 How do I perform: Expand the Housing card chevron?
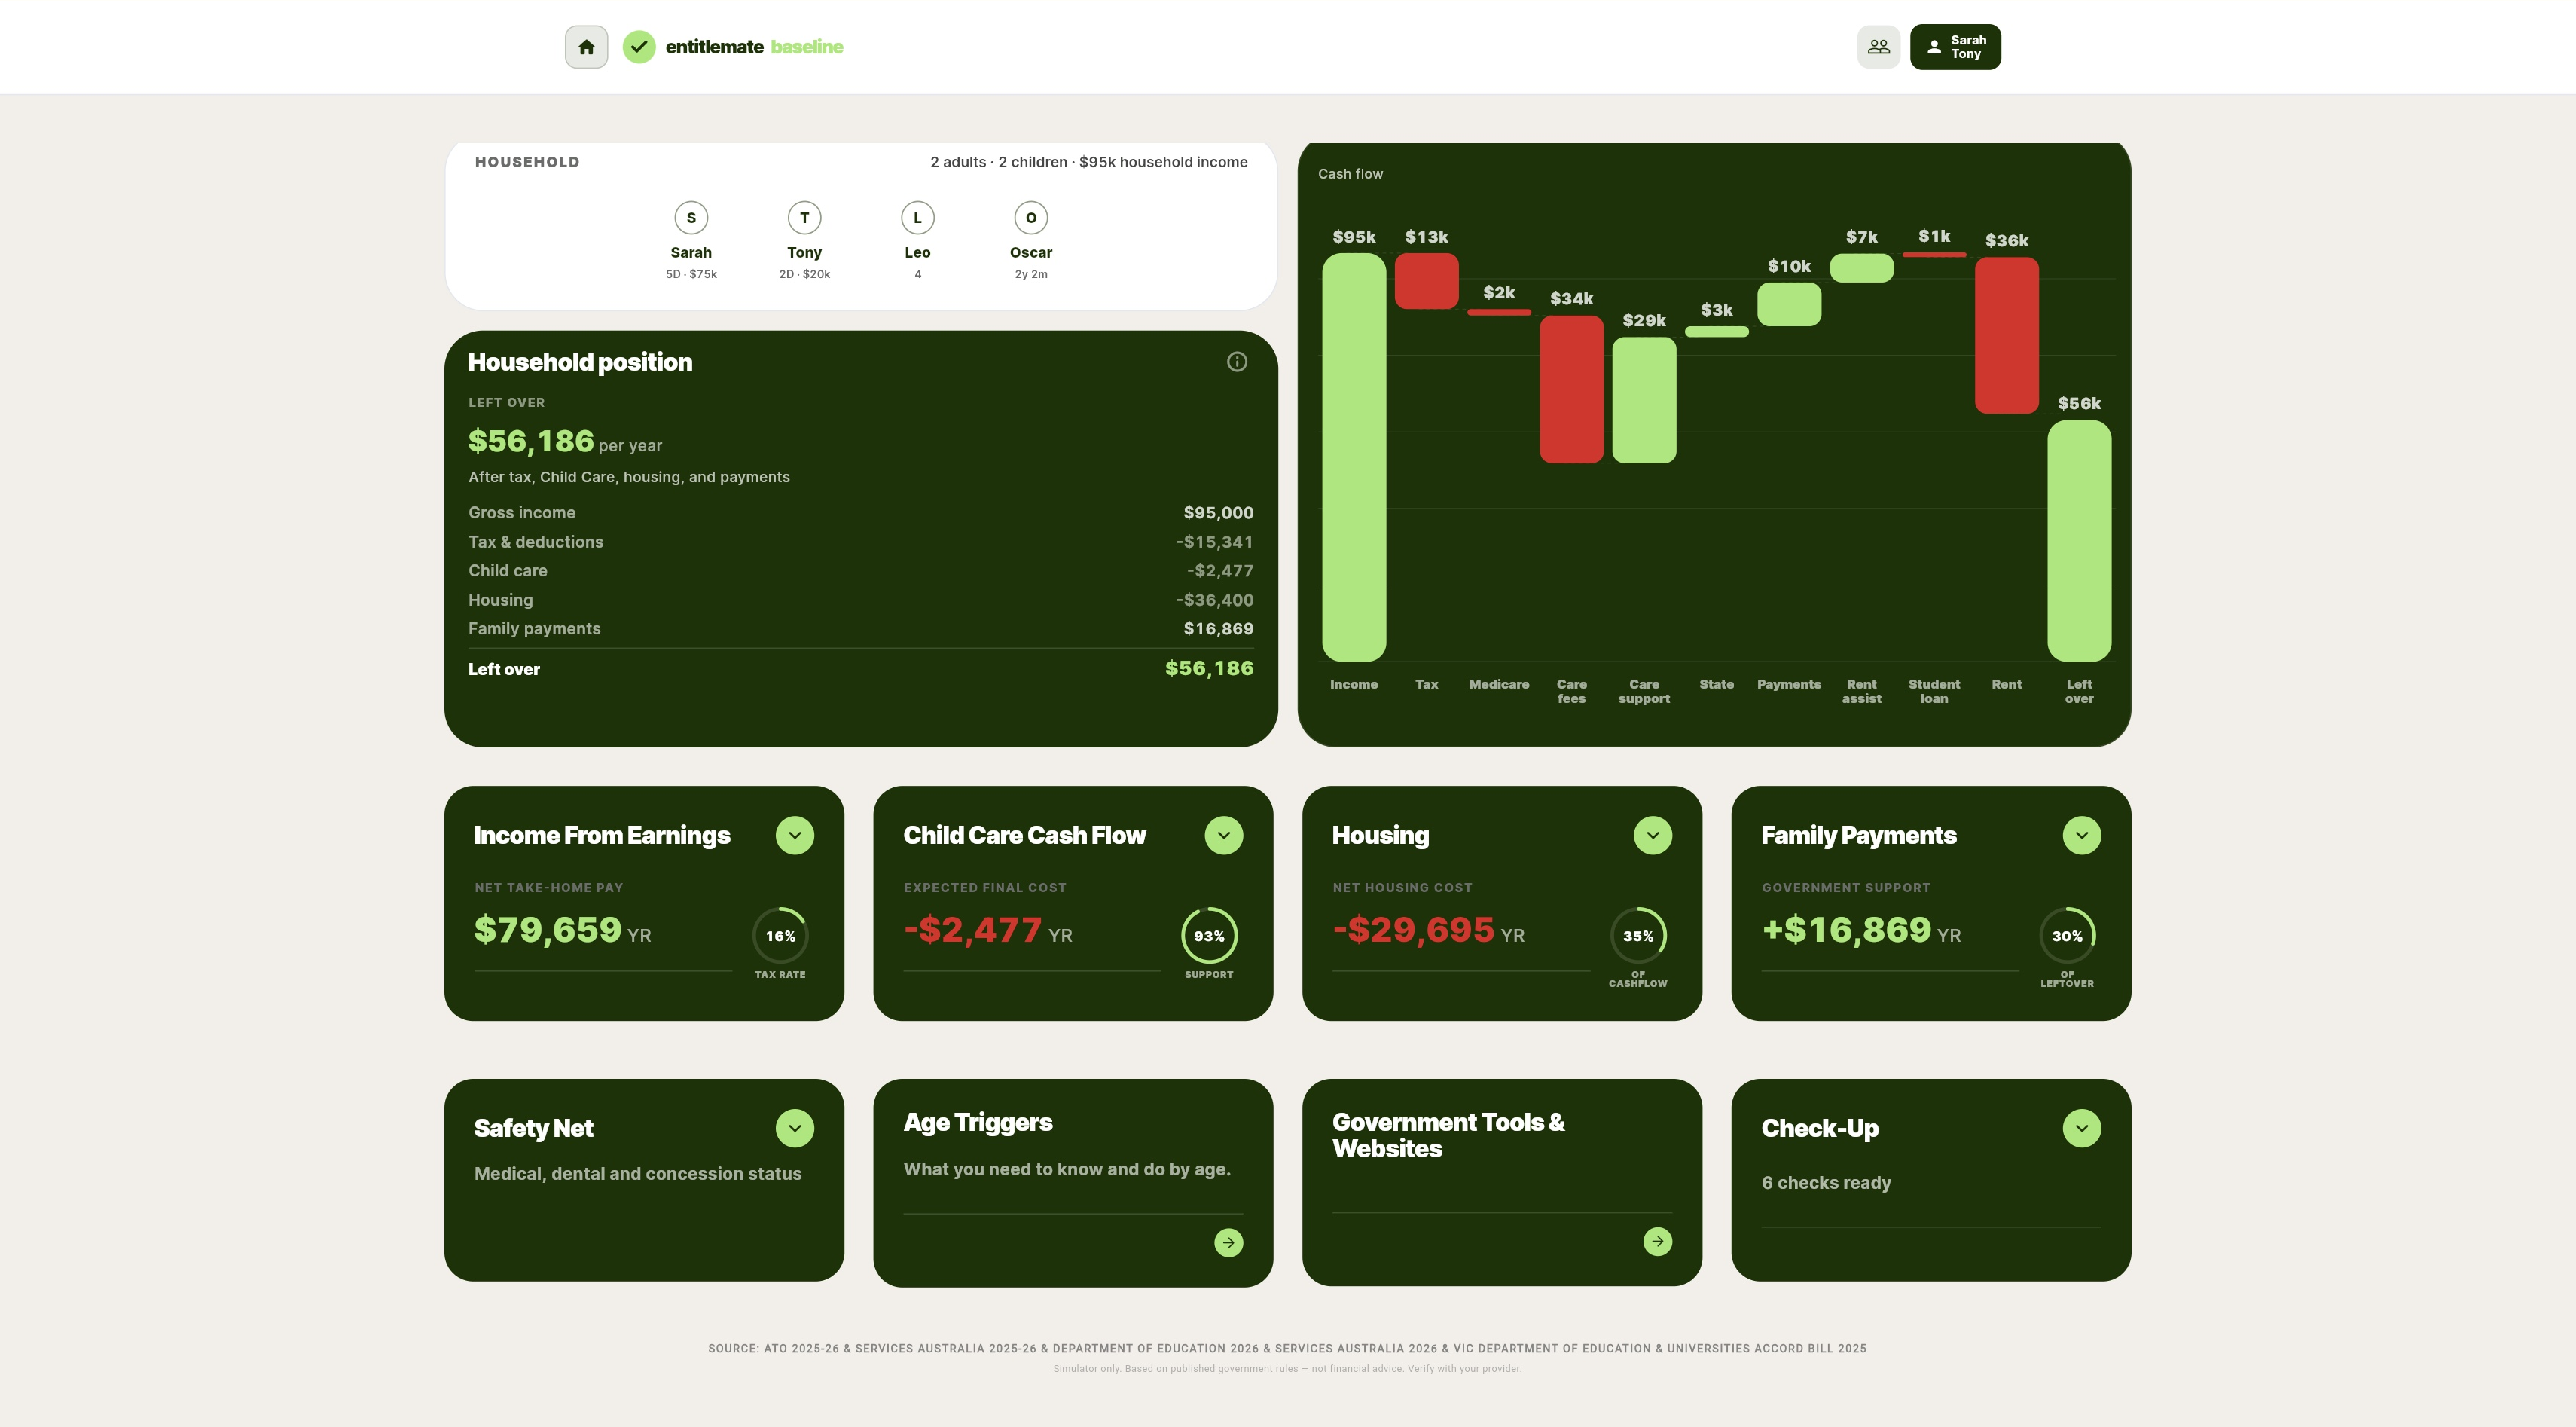1653,835
